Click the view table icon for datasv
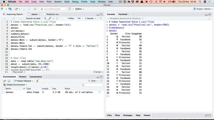The image size is (214, 120). click(100, 92)
